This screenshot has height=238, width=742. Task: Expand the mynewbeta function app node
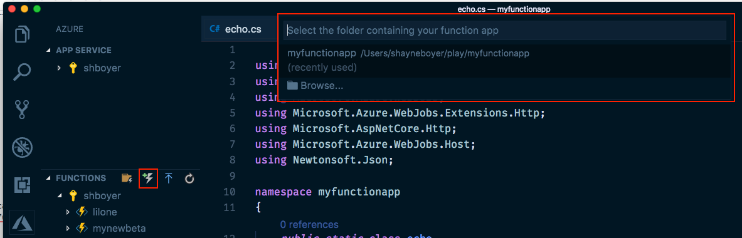pyautogui.click(x=68, y=229)
